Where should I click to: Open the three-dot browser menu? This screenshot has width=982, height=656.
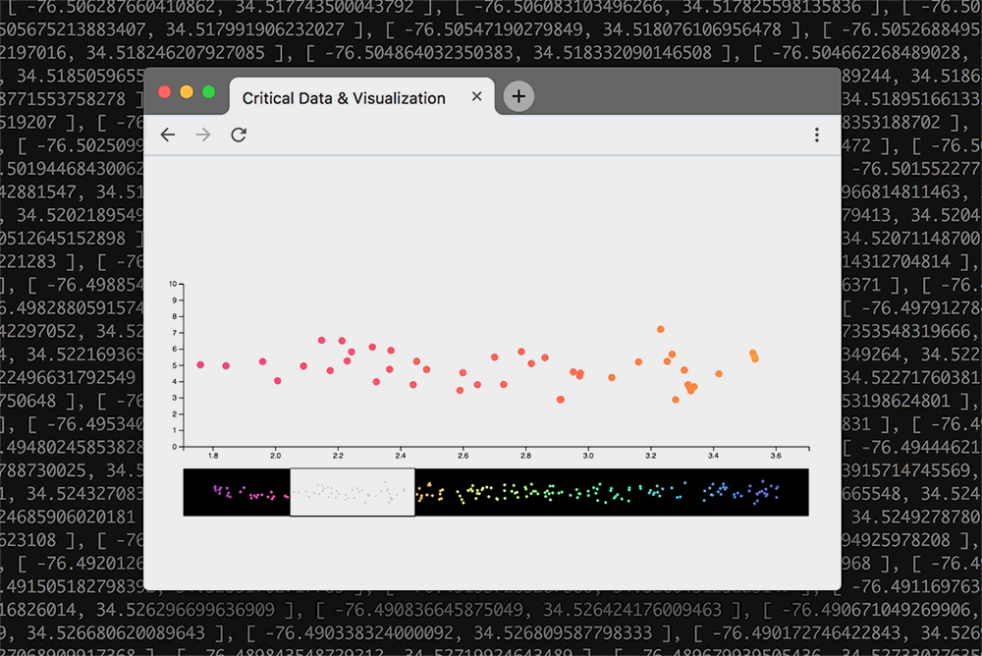pos(816,136)
